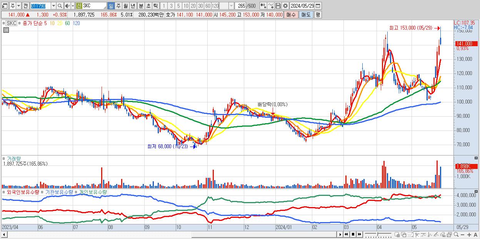Select 120 interval button
480x239 pixels.
pos(215,6)
